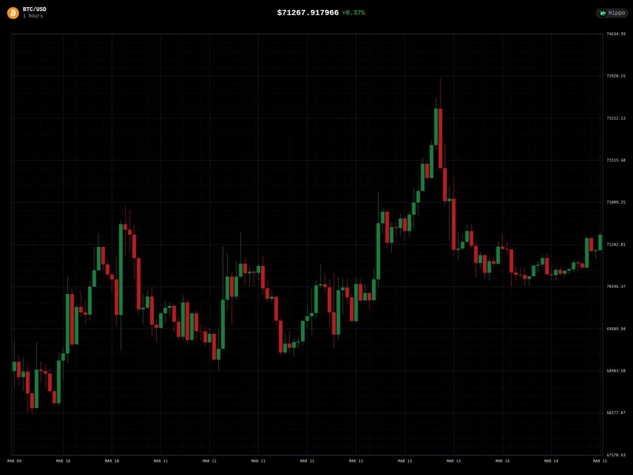Click the $71267.917966 current price

click(x=308, y=13)
